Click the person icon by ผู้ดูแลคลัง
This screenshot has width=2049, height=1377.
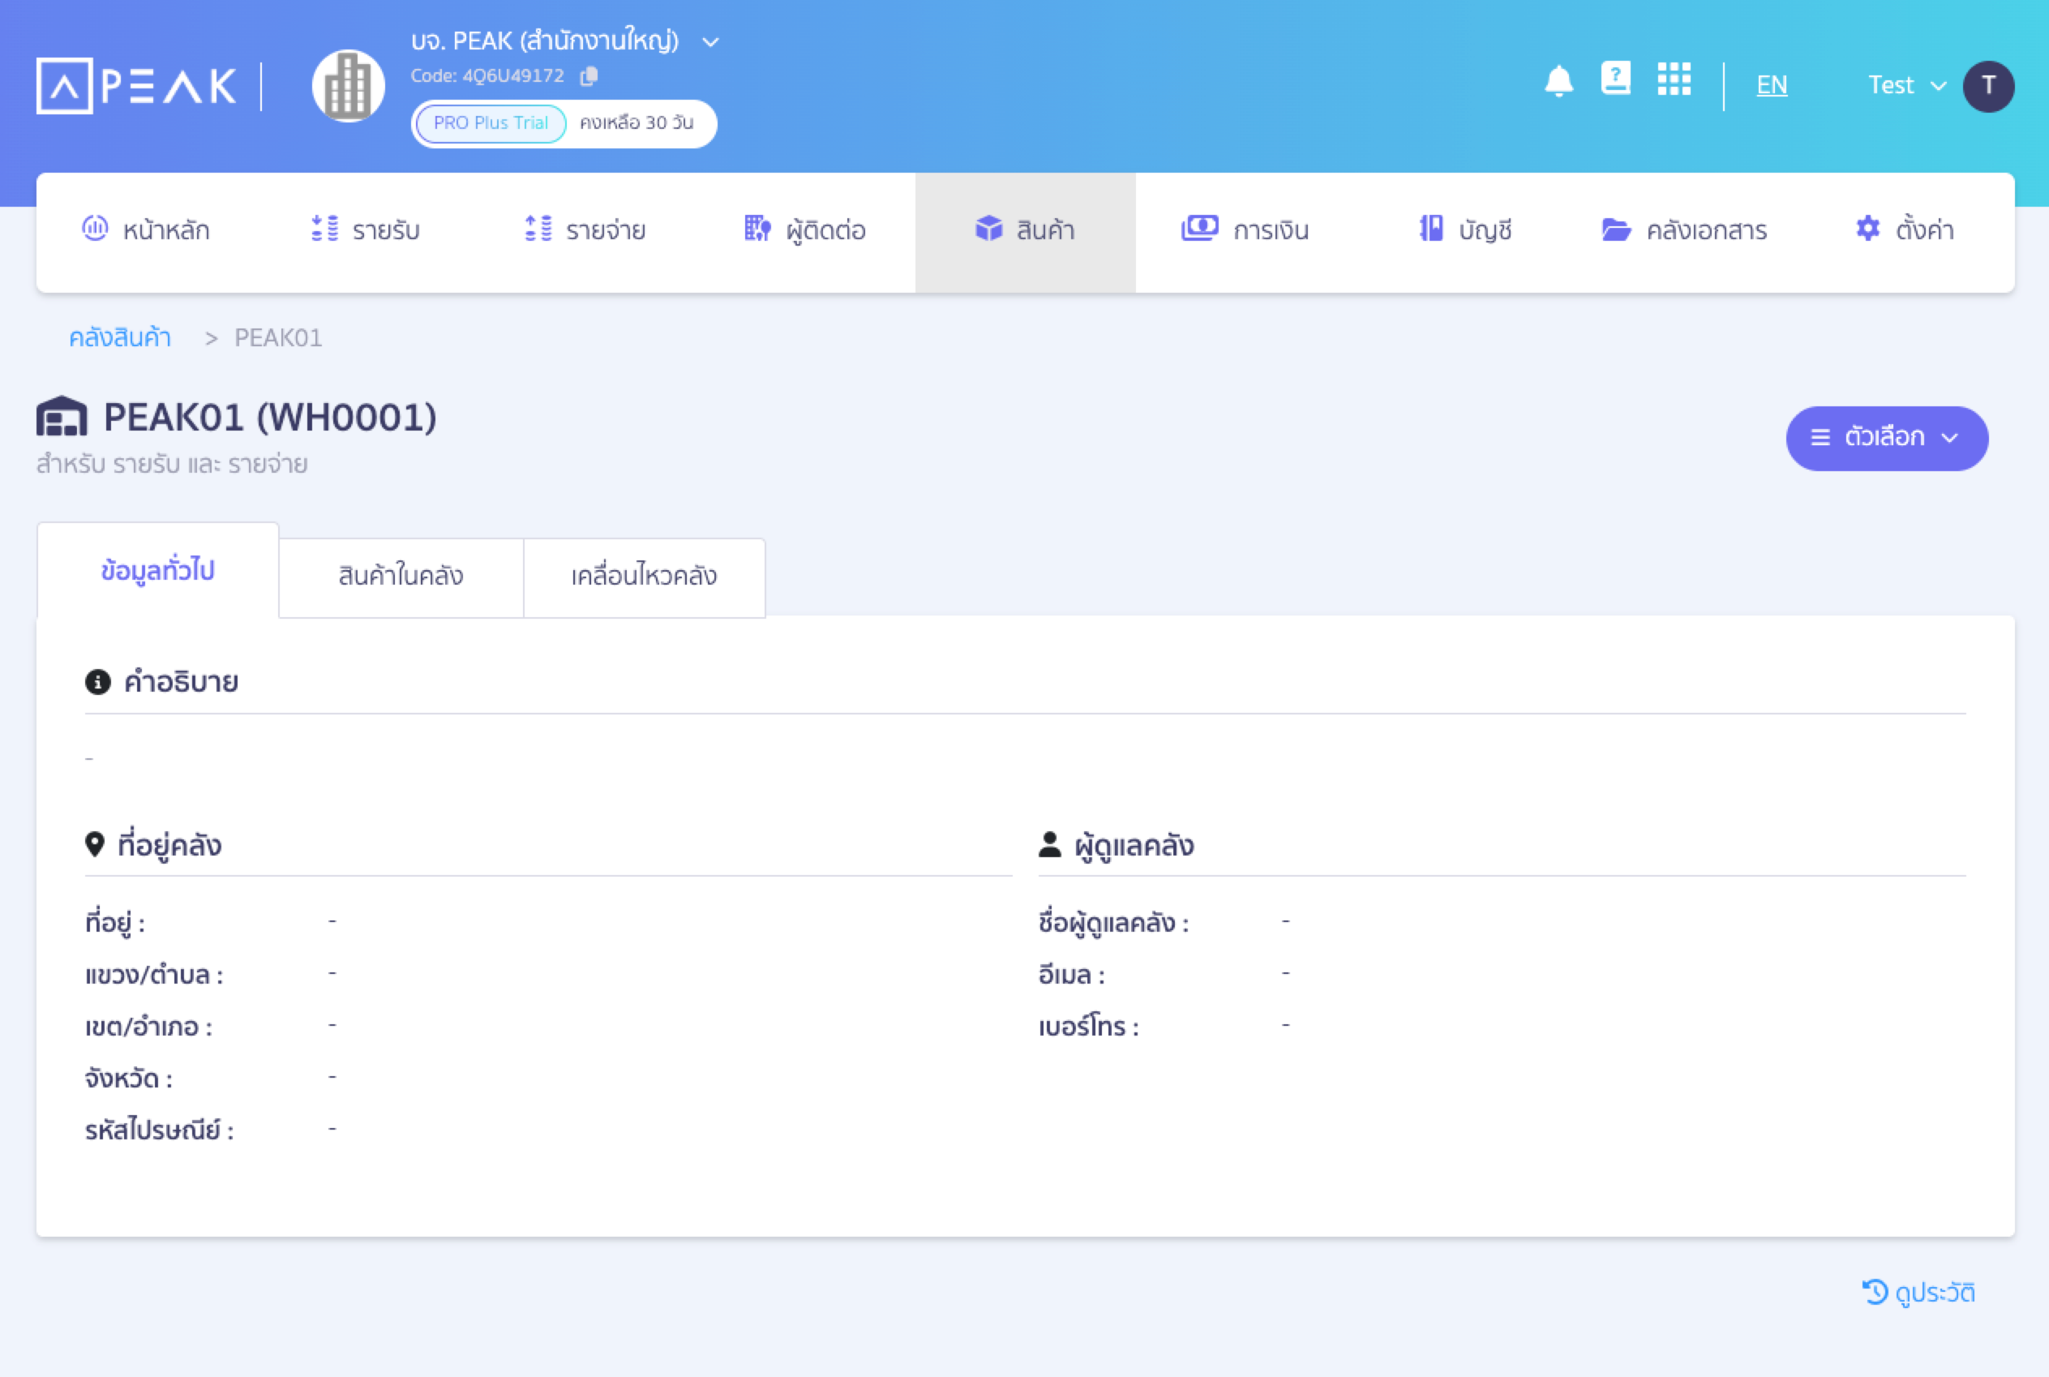click(1050, 844)
